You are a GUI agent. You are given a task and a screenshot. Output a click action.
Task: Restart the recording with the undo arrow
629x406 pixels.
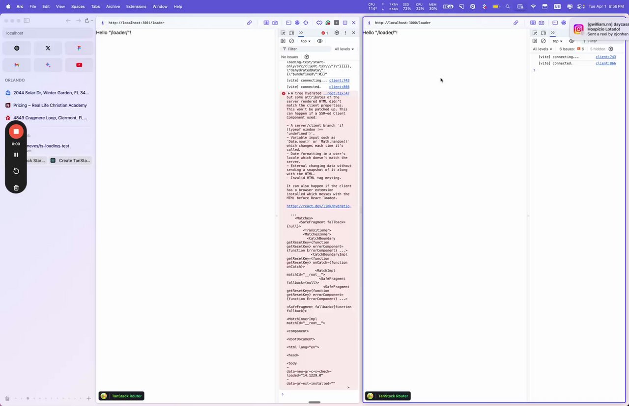[16, 171]
